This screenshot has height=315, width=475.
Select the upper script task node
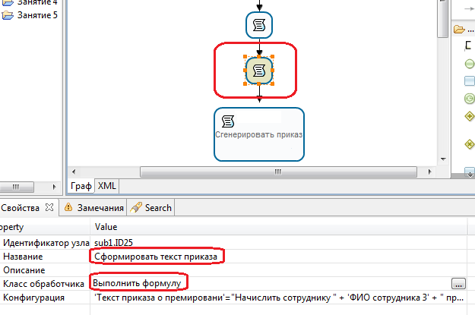point(259,24)
